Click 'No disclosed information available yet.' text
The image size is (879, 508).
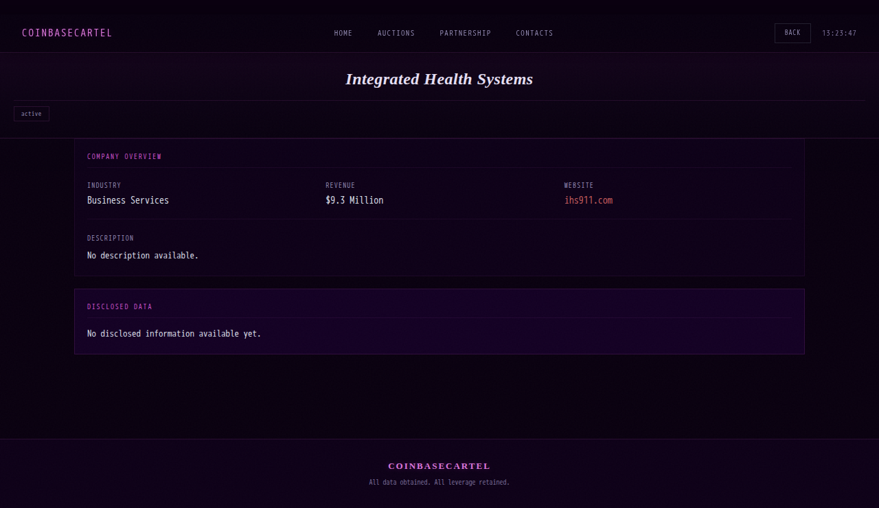point(174,334)
